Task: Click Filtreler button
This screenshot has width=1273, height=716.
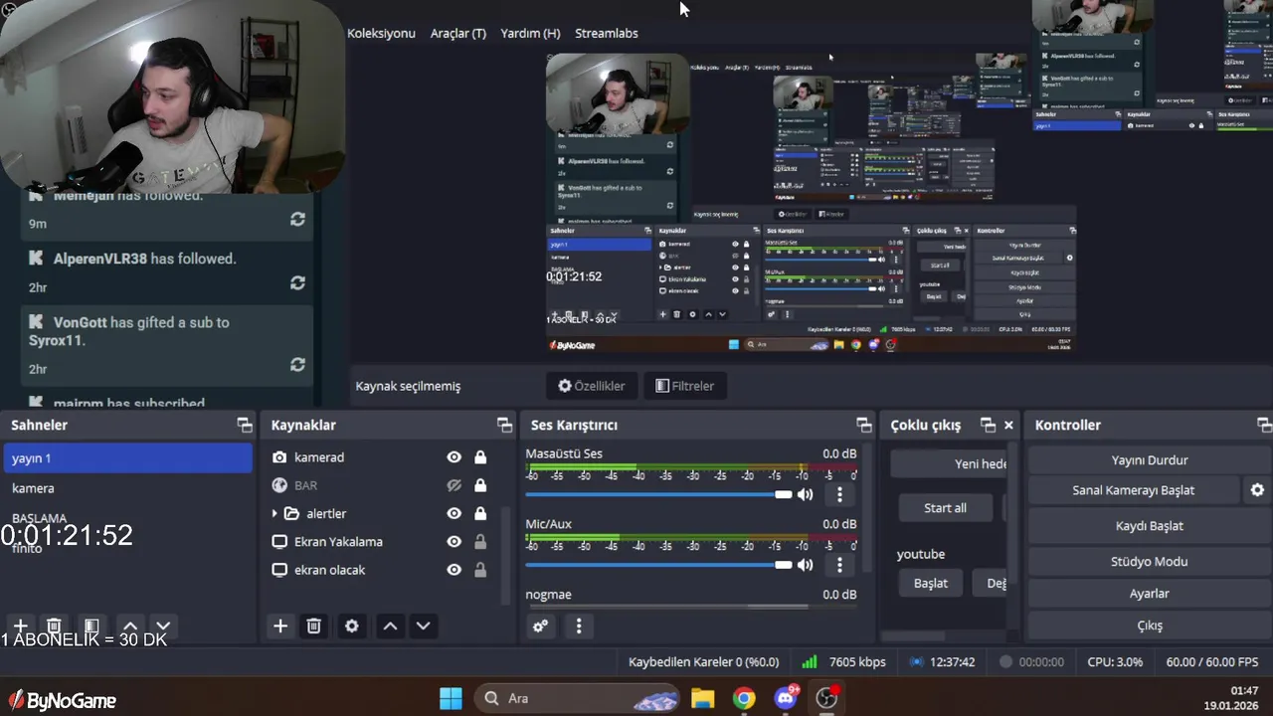Action: (x=685, y=386)
